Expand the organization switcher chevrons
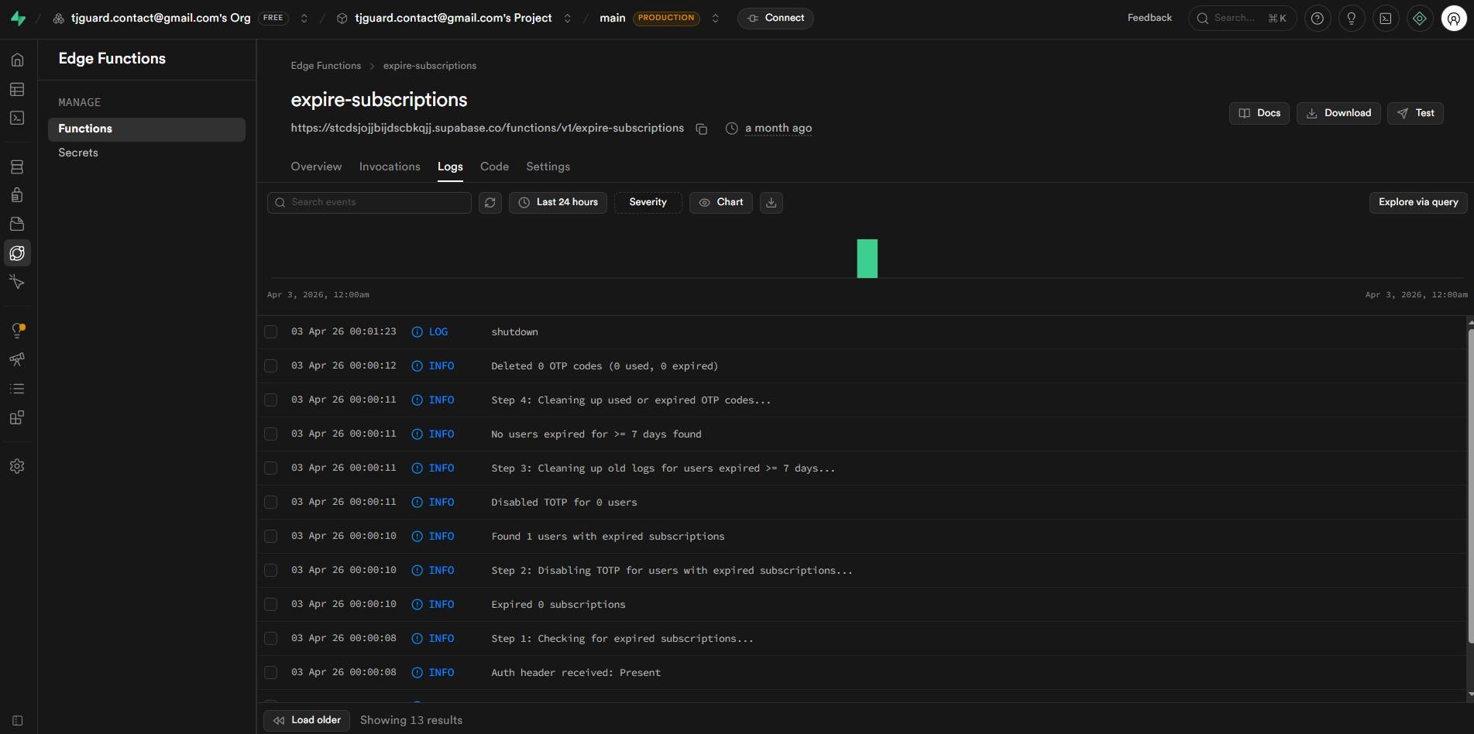Screen dimensions: 1474x734 coord(304,19)
